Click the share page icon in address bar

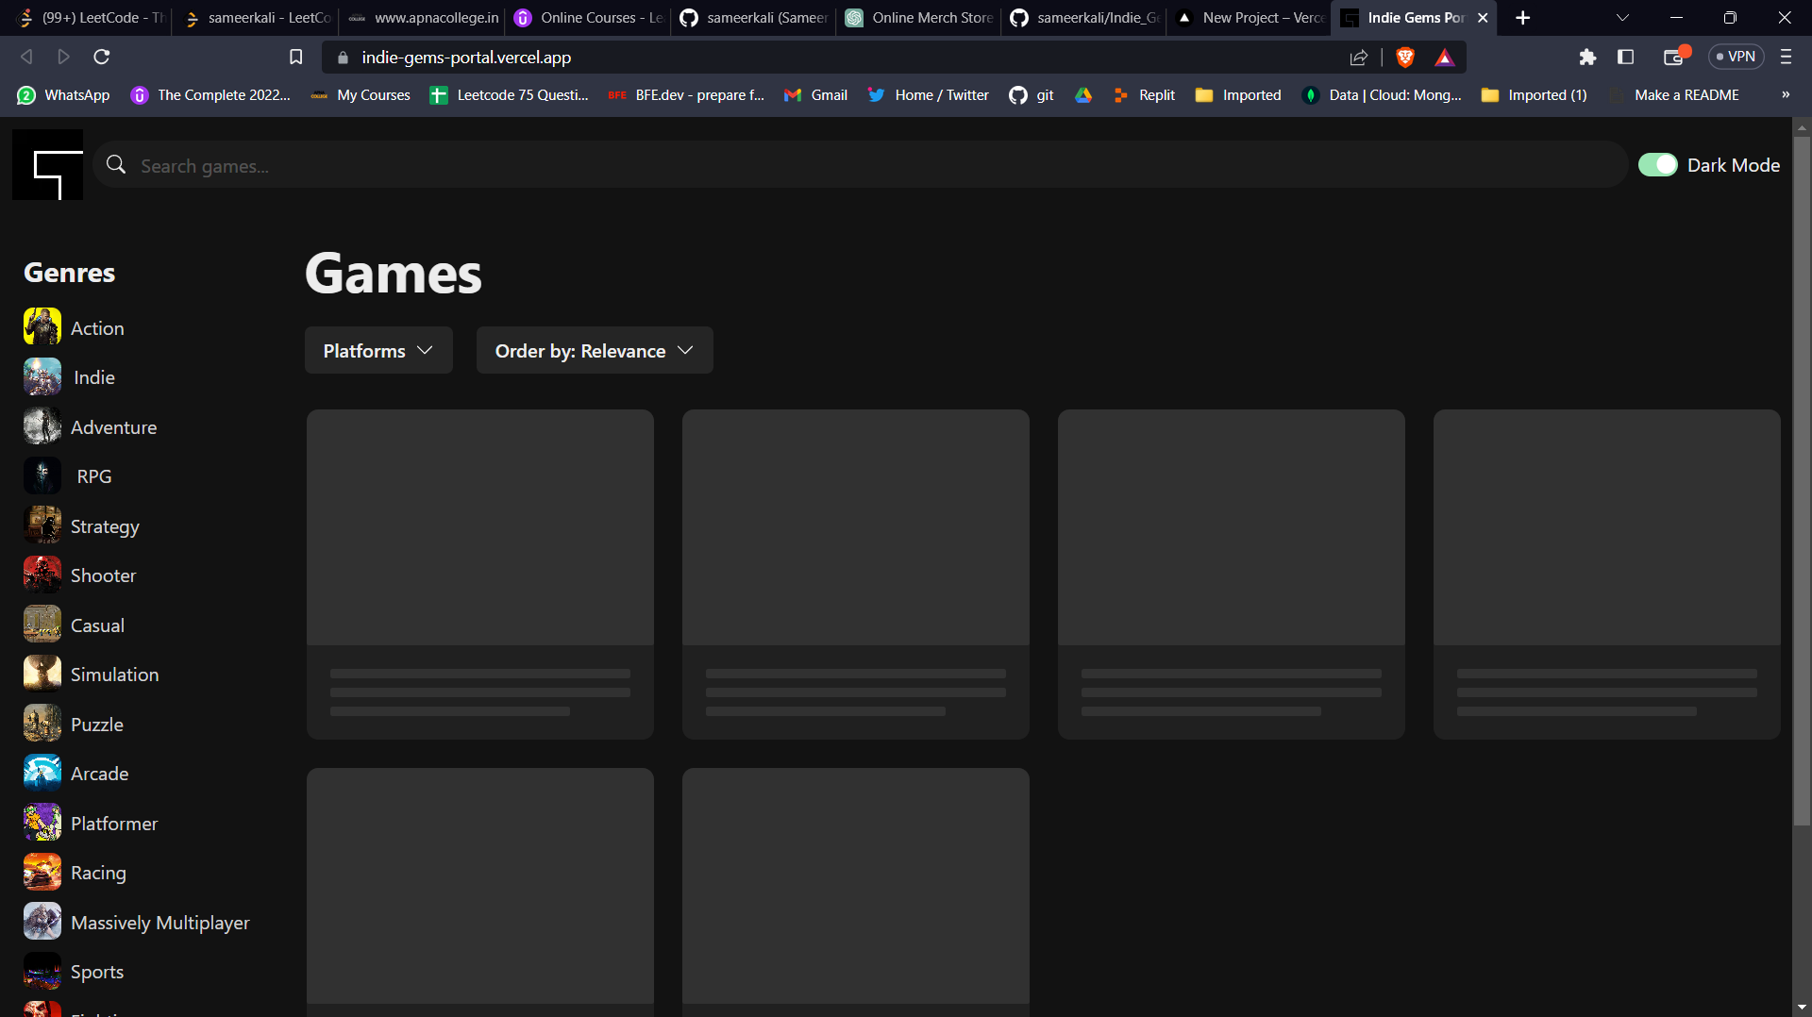coord(1359,58)
